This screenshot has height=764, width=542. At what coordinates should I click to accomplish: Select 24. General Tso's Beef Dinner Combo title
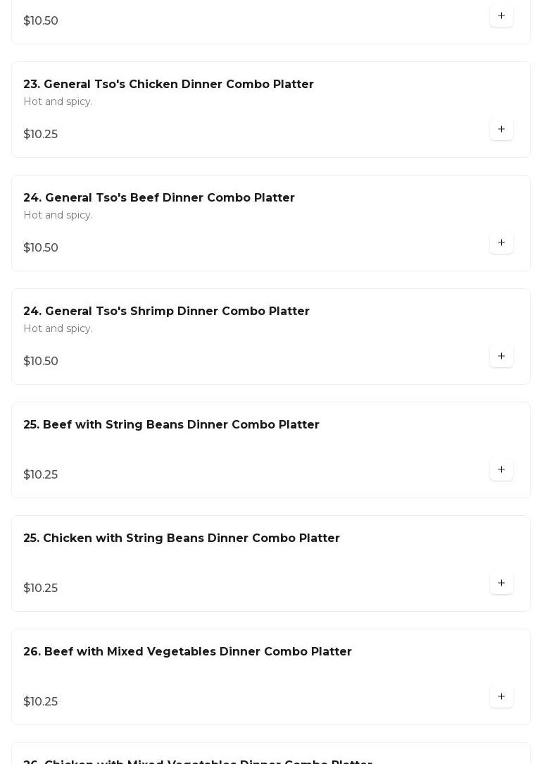[x=159, y=197]
